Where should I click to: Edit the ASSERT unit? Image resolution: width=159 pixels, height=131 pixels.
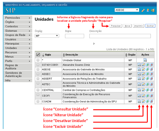[143, 78]
